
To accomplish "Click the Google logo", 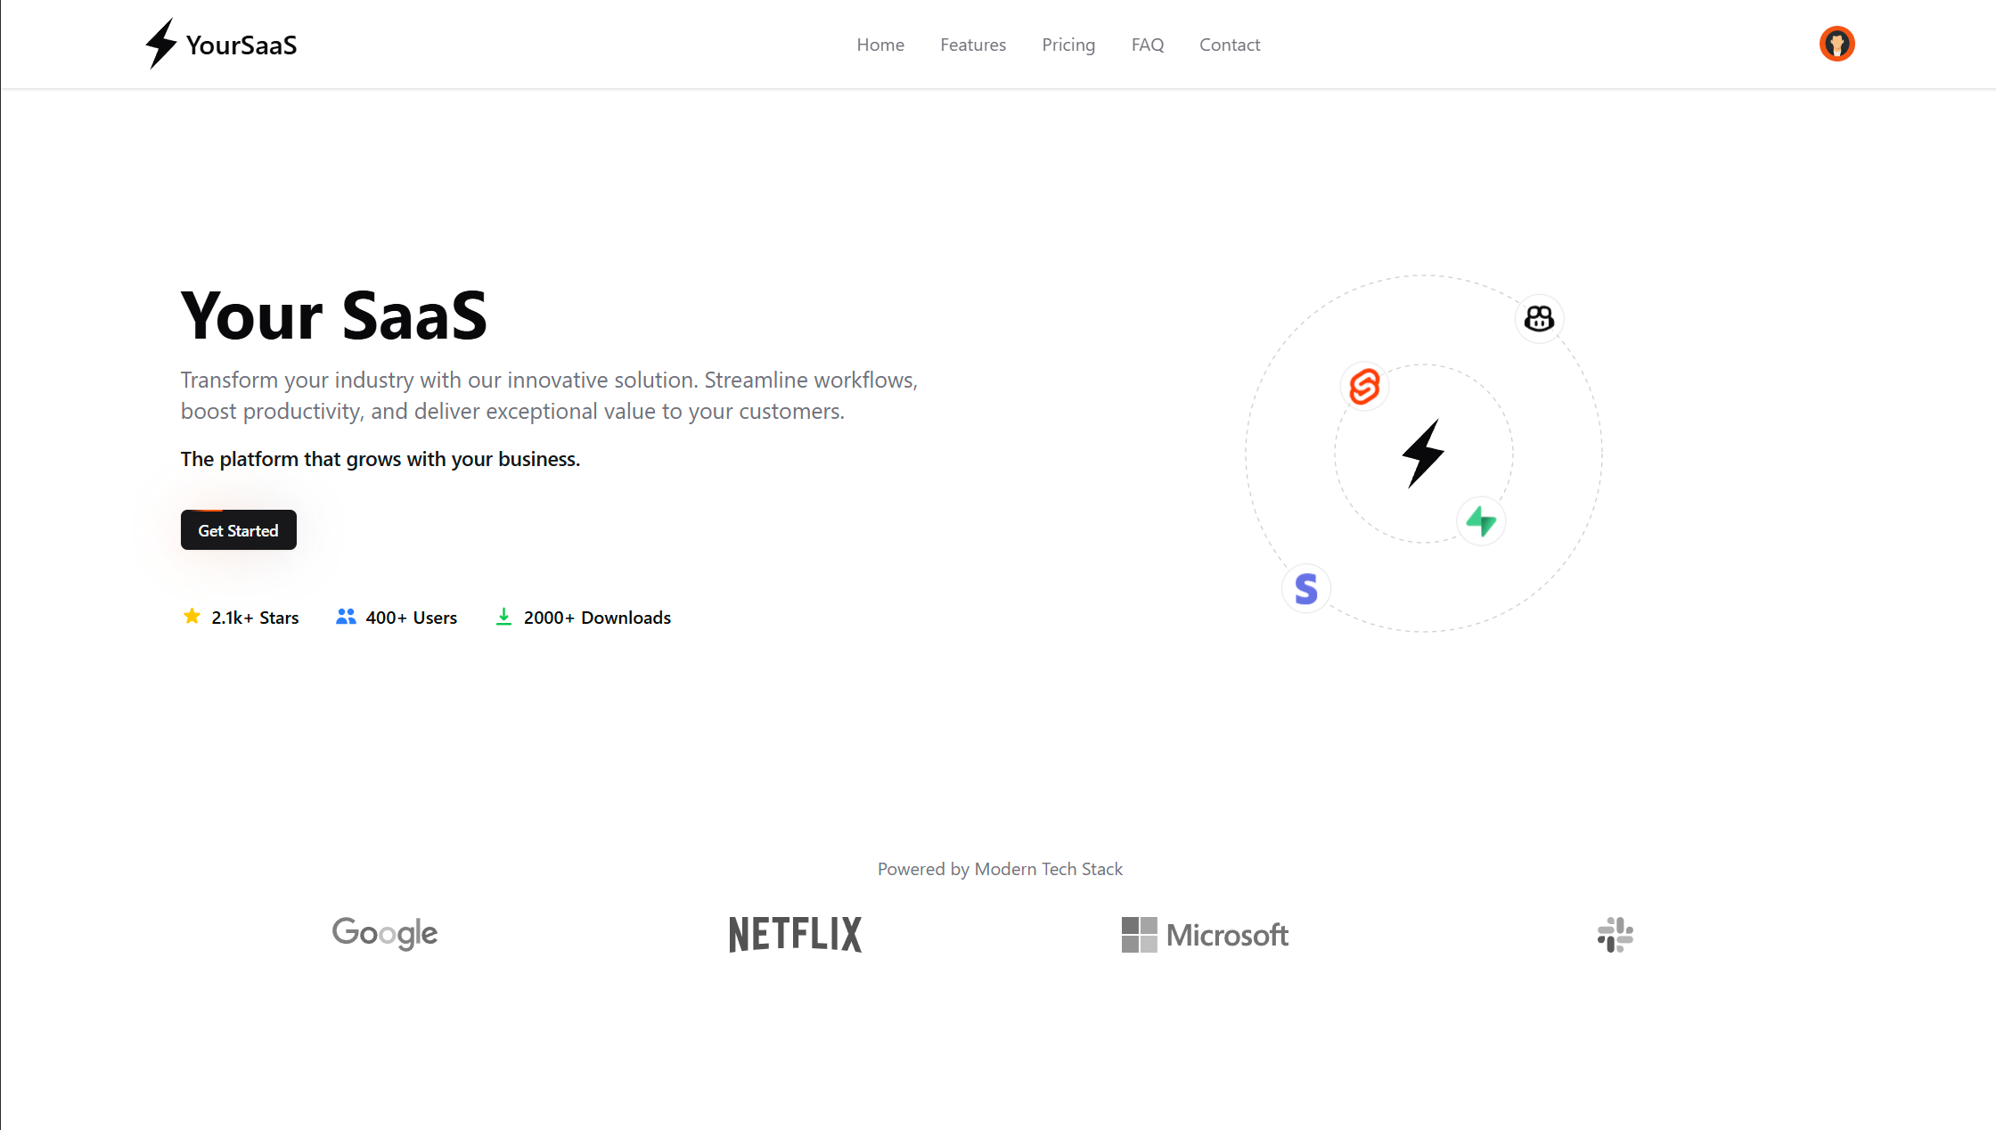I will coord(385,933).
